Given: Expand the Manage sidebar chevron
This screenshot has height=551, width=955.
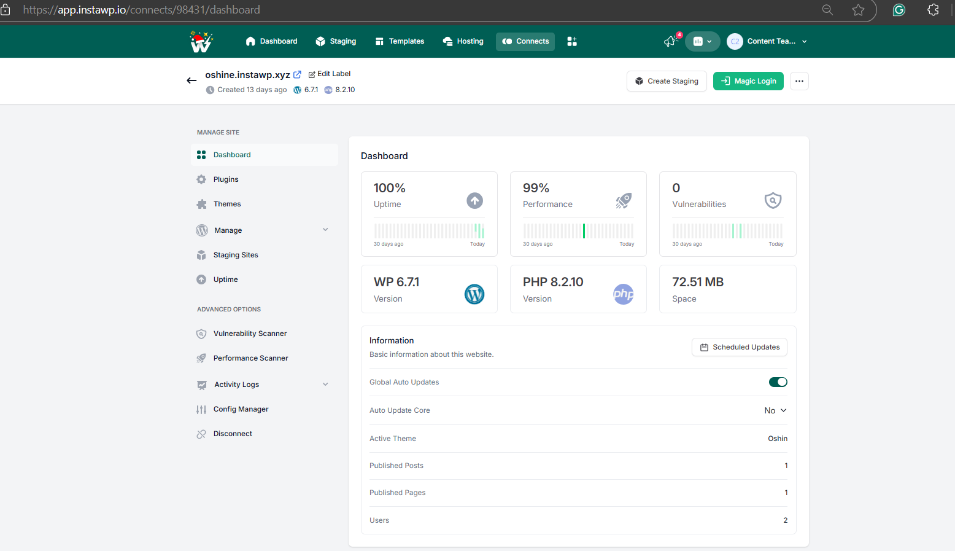Looking at the screenshot, I should click(x=325, y=230).
